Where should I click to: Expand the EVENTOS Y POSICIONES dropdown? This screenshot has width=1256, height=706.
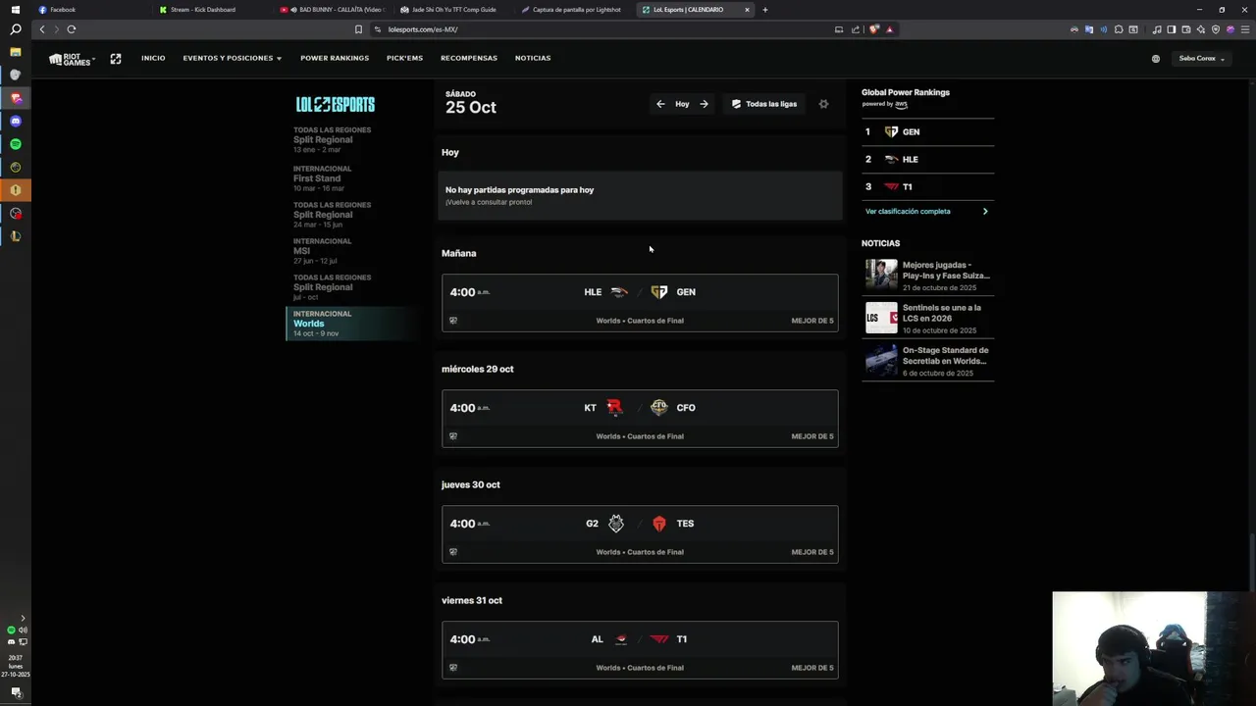(232, 58)
